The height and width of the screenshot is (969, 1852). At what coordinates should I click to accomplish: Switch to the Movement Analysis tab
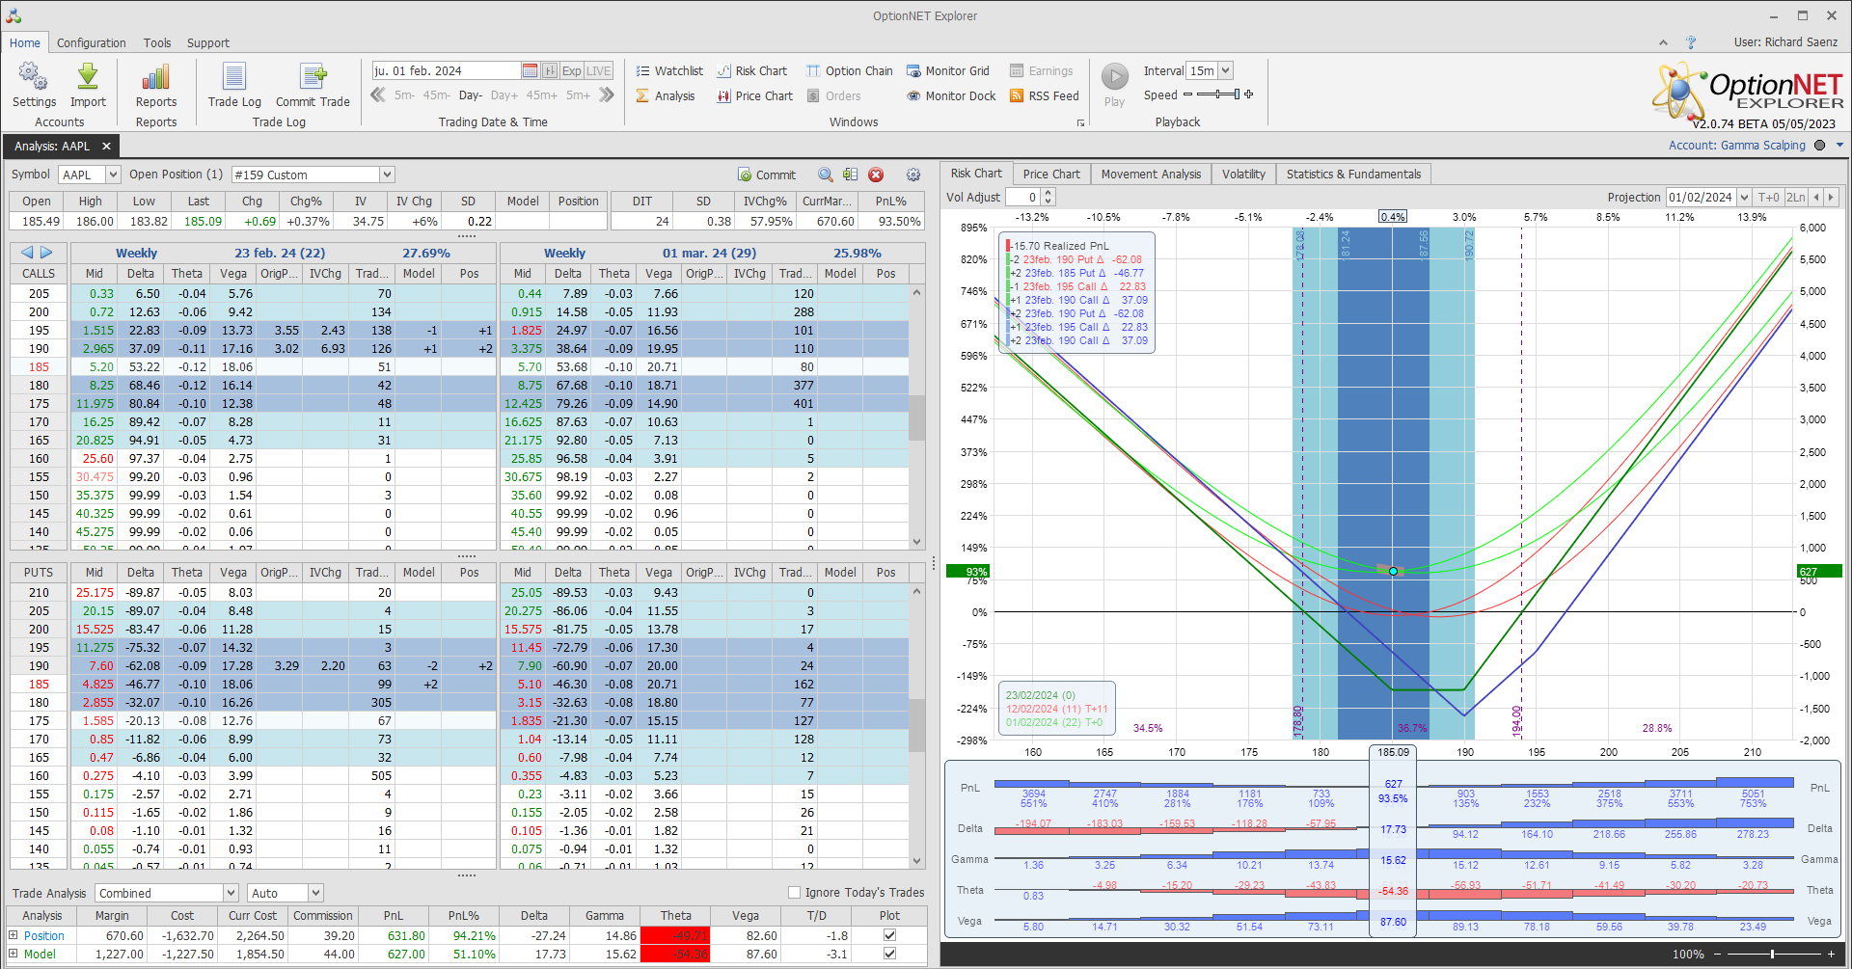(x=1151, y=174)
